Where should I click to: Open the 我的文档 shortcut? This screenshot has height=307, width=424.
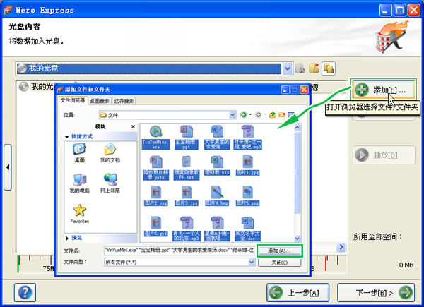click(110, 153)
